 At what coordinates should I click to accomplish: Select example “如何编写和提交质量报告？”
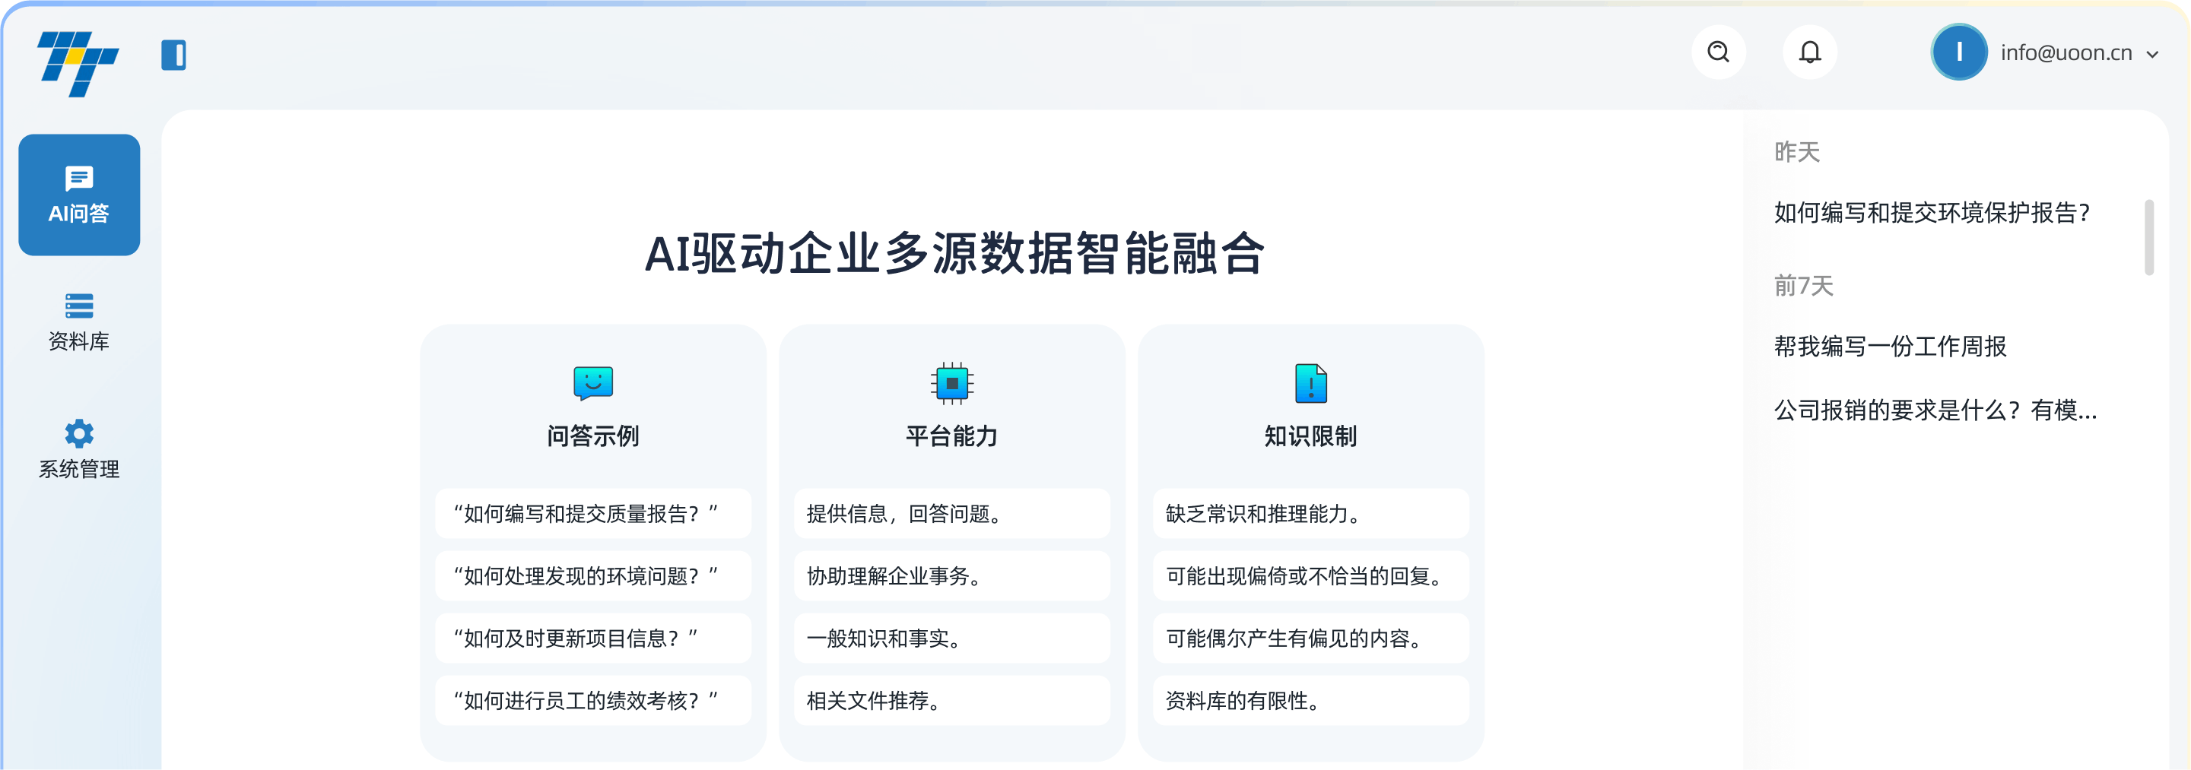593,513
